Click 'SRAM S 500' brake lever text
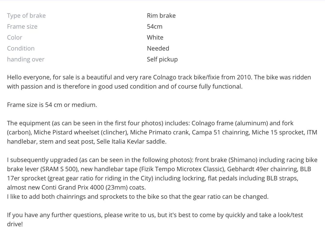 click(59, 169)
